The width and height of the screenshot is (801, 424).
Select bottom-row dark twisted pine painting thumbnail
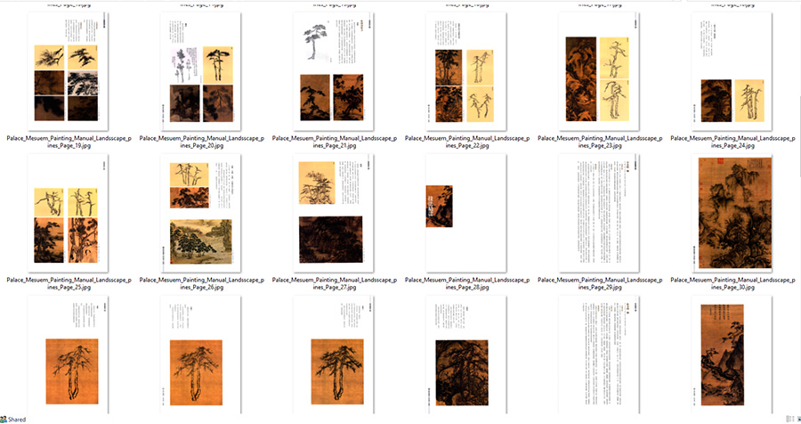[x=466, y=355]
